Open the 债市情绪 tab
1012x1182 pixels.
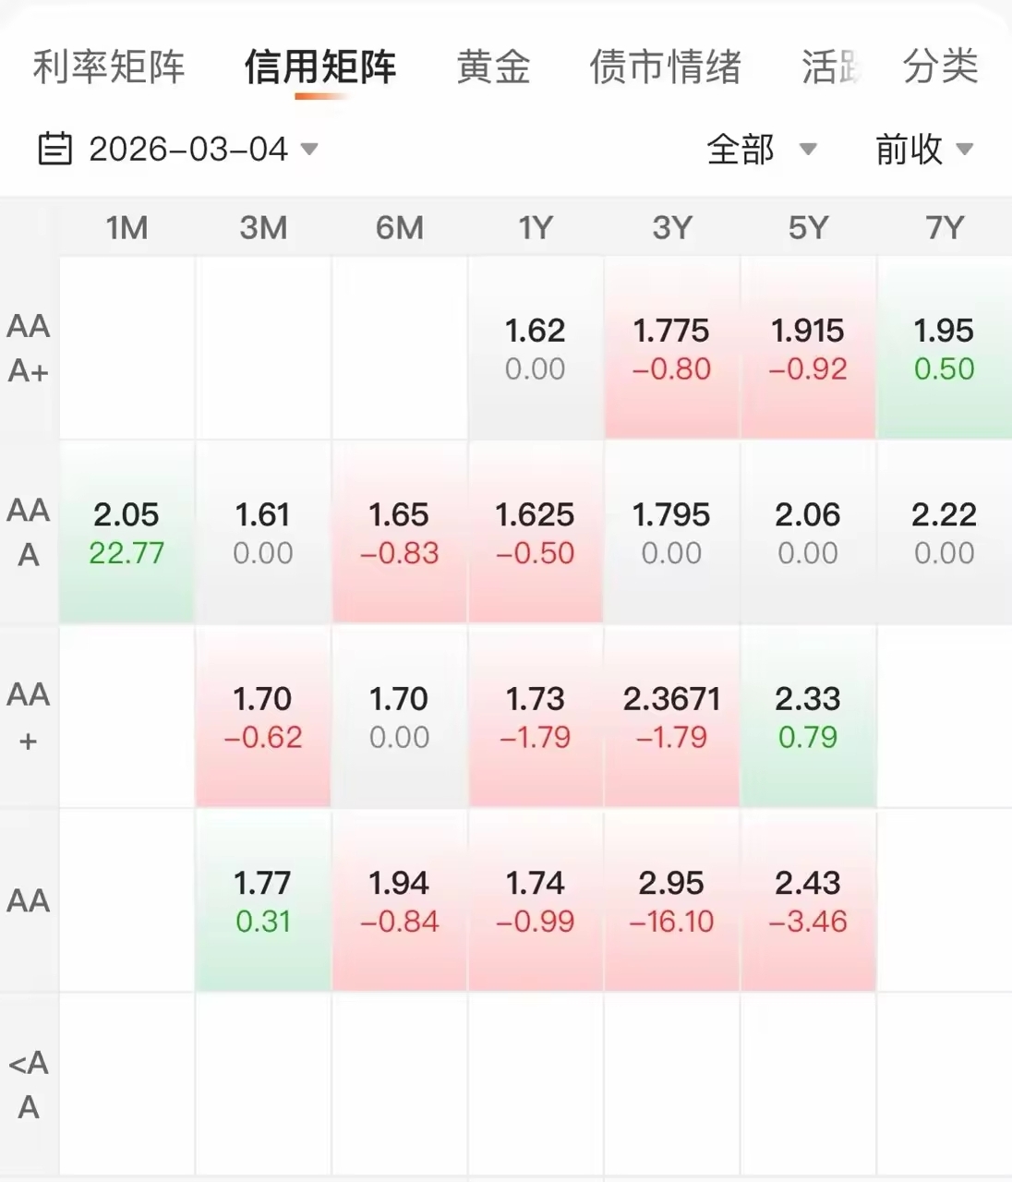[x=666, y=66]
